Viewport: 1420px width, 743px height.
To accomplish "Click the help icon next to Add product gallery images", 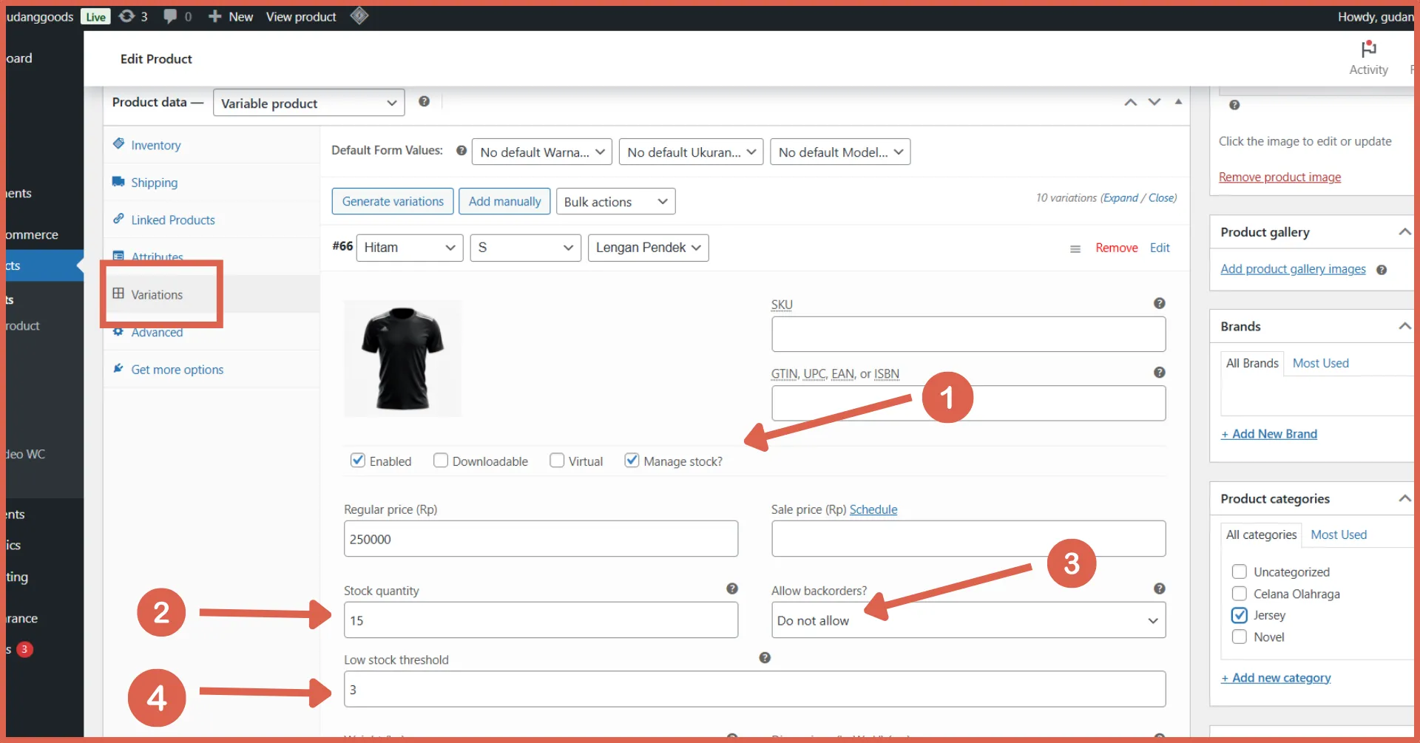I will 1382,270.
